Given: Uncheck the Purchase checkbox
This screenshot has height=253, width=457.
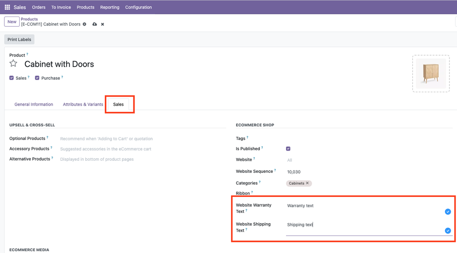Looking at the screenshot, I should tap(37, 78).
